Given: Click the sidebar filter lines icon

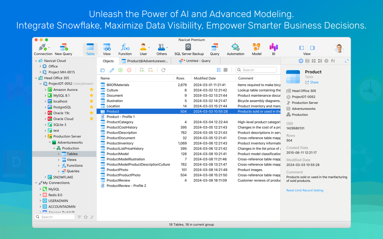Looking at the screenshot, I should click(x=79, y=217).
